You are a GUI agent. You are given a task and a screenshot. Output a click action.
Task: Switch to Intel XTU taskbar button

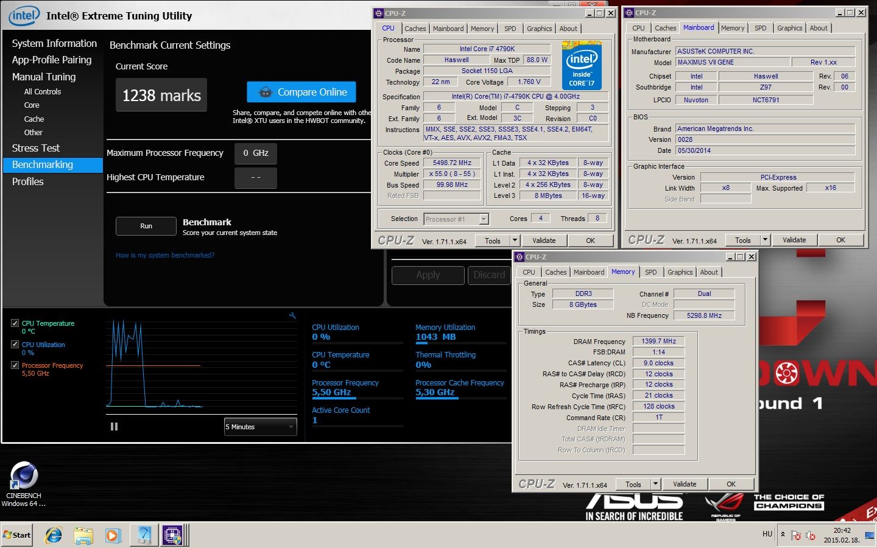click(x=144, y=535)
